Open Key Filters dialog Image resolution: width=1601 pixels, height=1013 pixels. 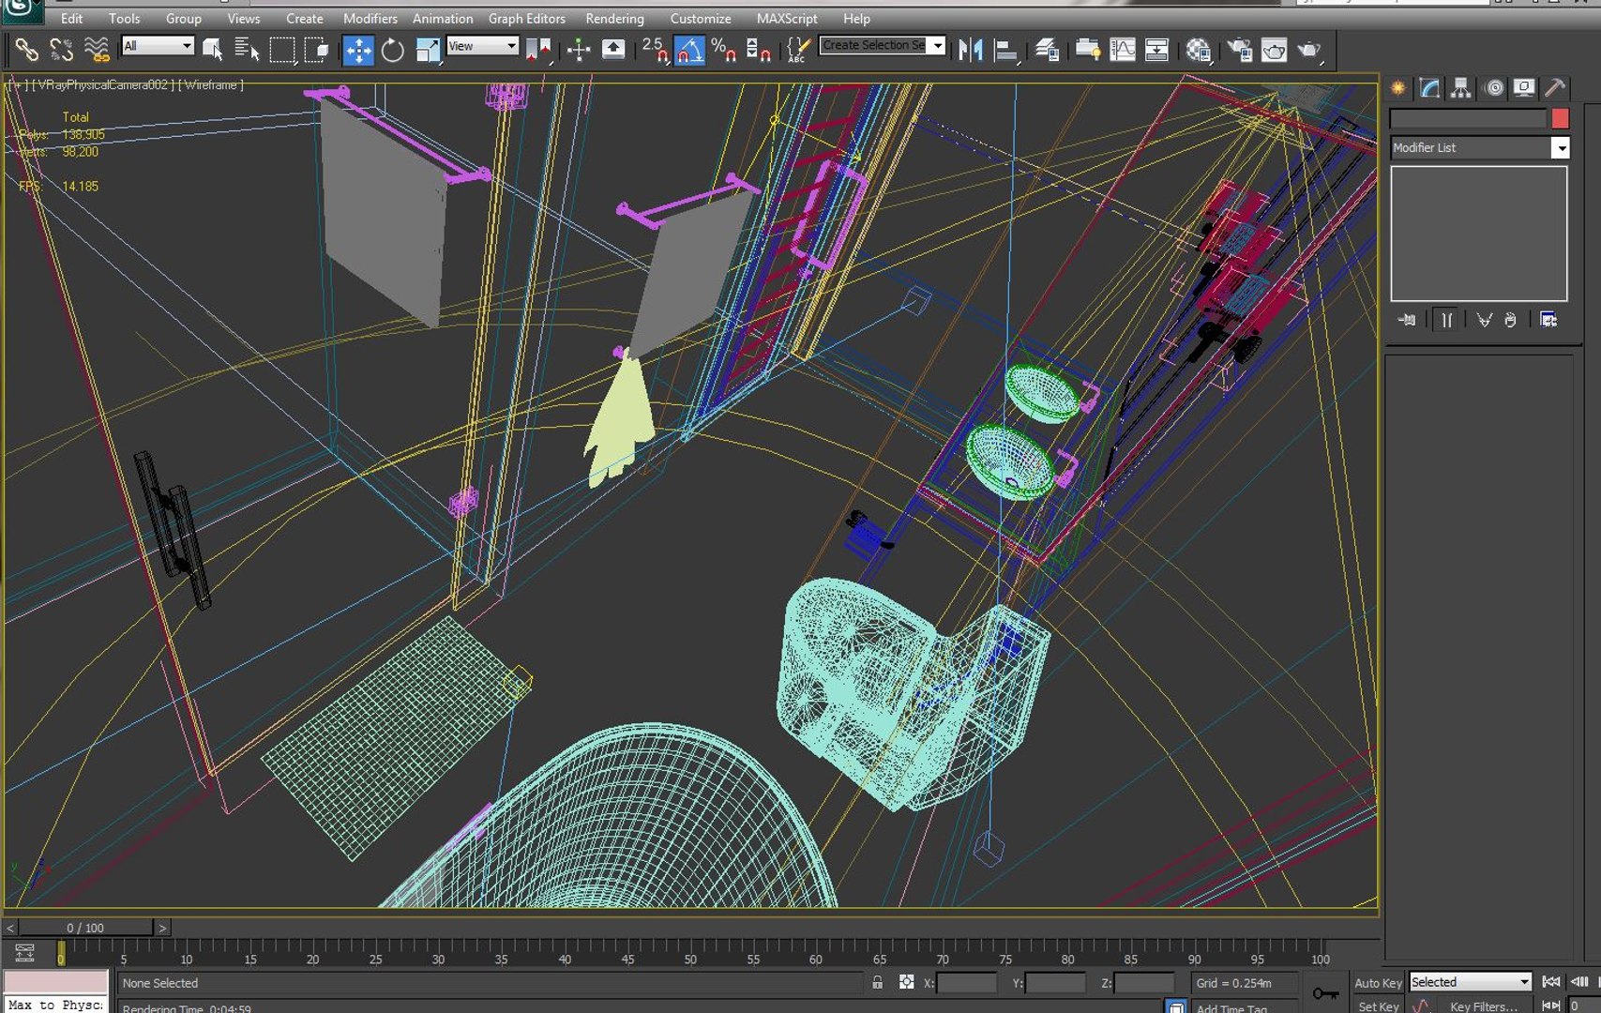(x=1483, y=1006)
